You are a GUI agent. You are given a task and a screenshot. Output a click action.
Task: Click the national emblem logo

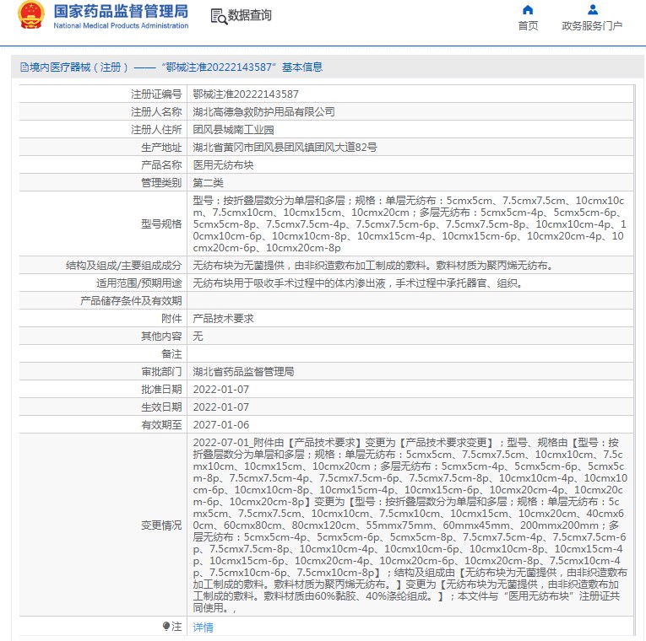31,15
